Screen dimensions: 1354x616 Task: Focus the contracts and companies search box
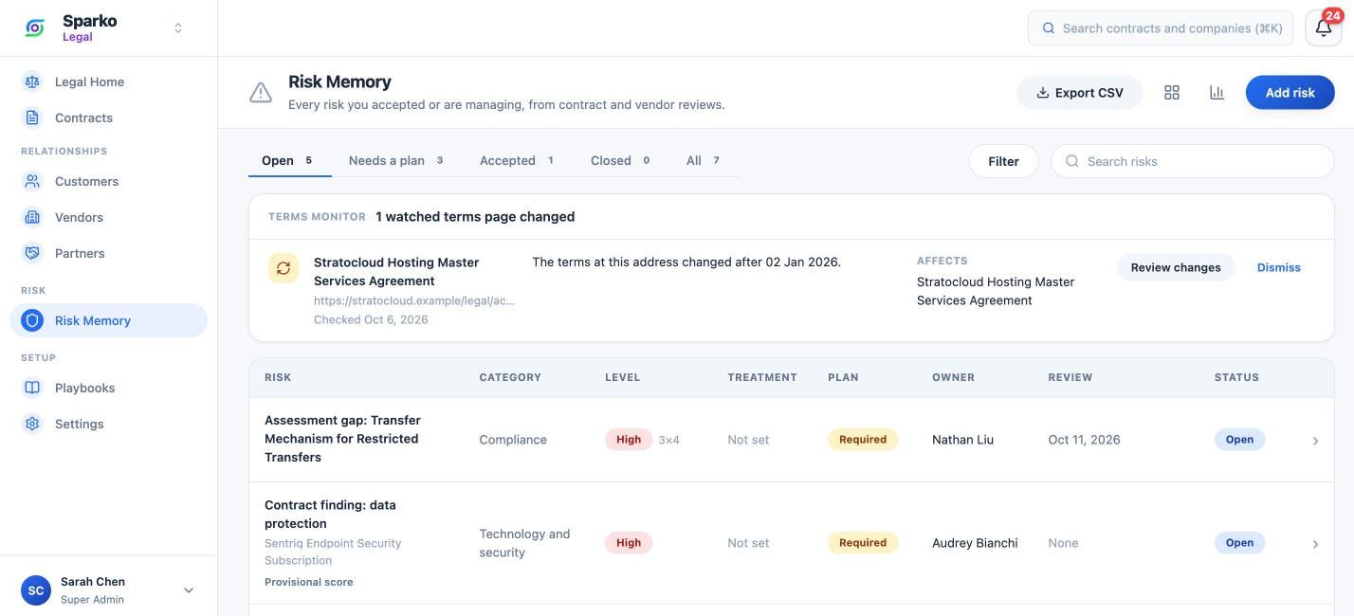point(1161,28)
